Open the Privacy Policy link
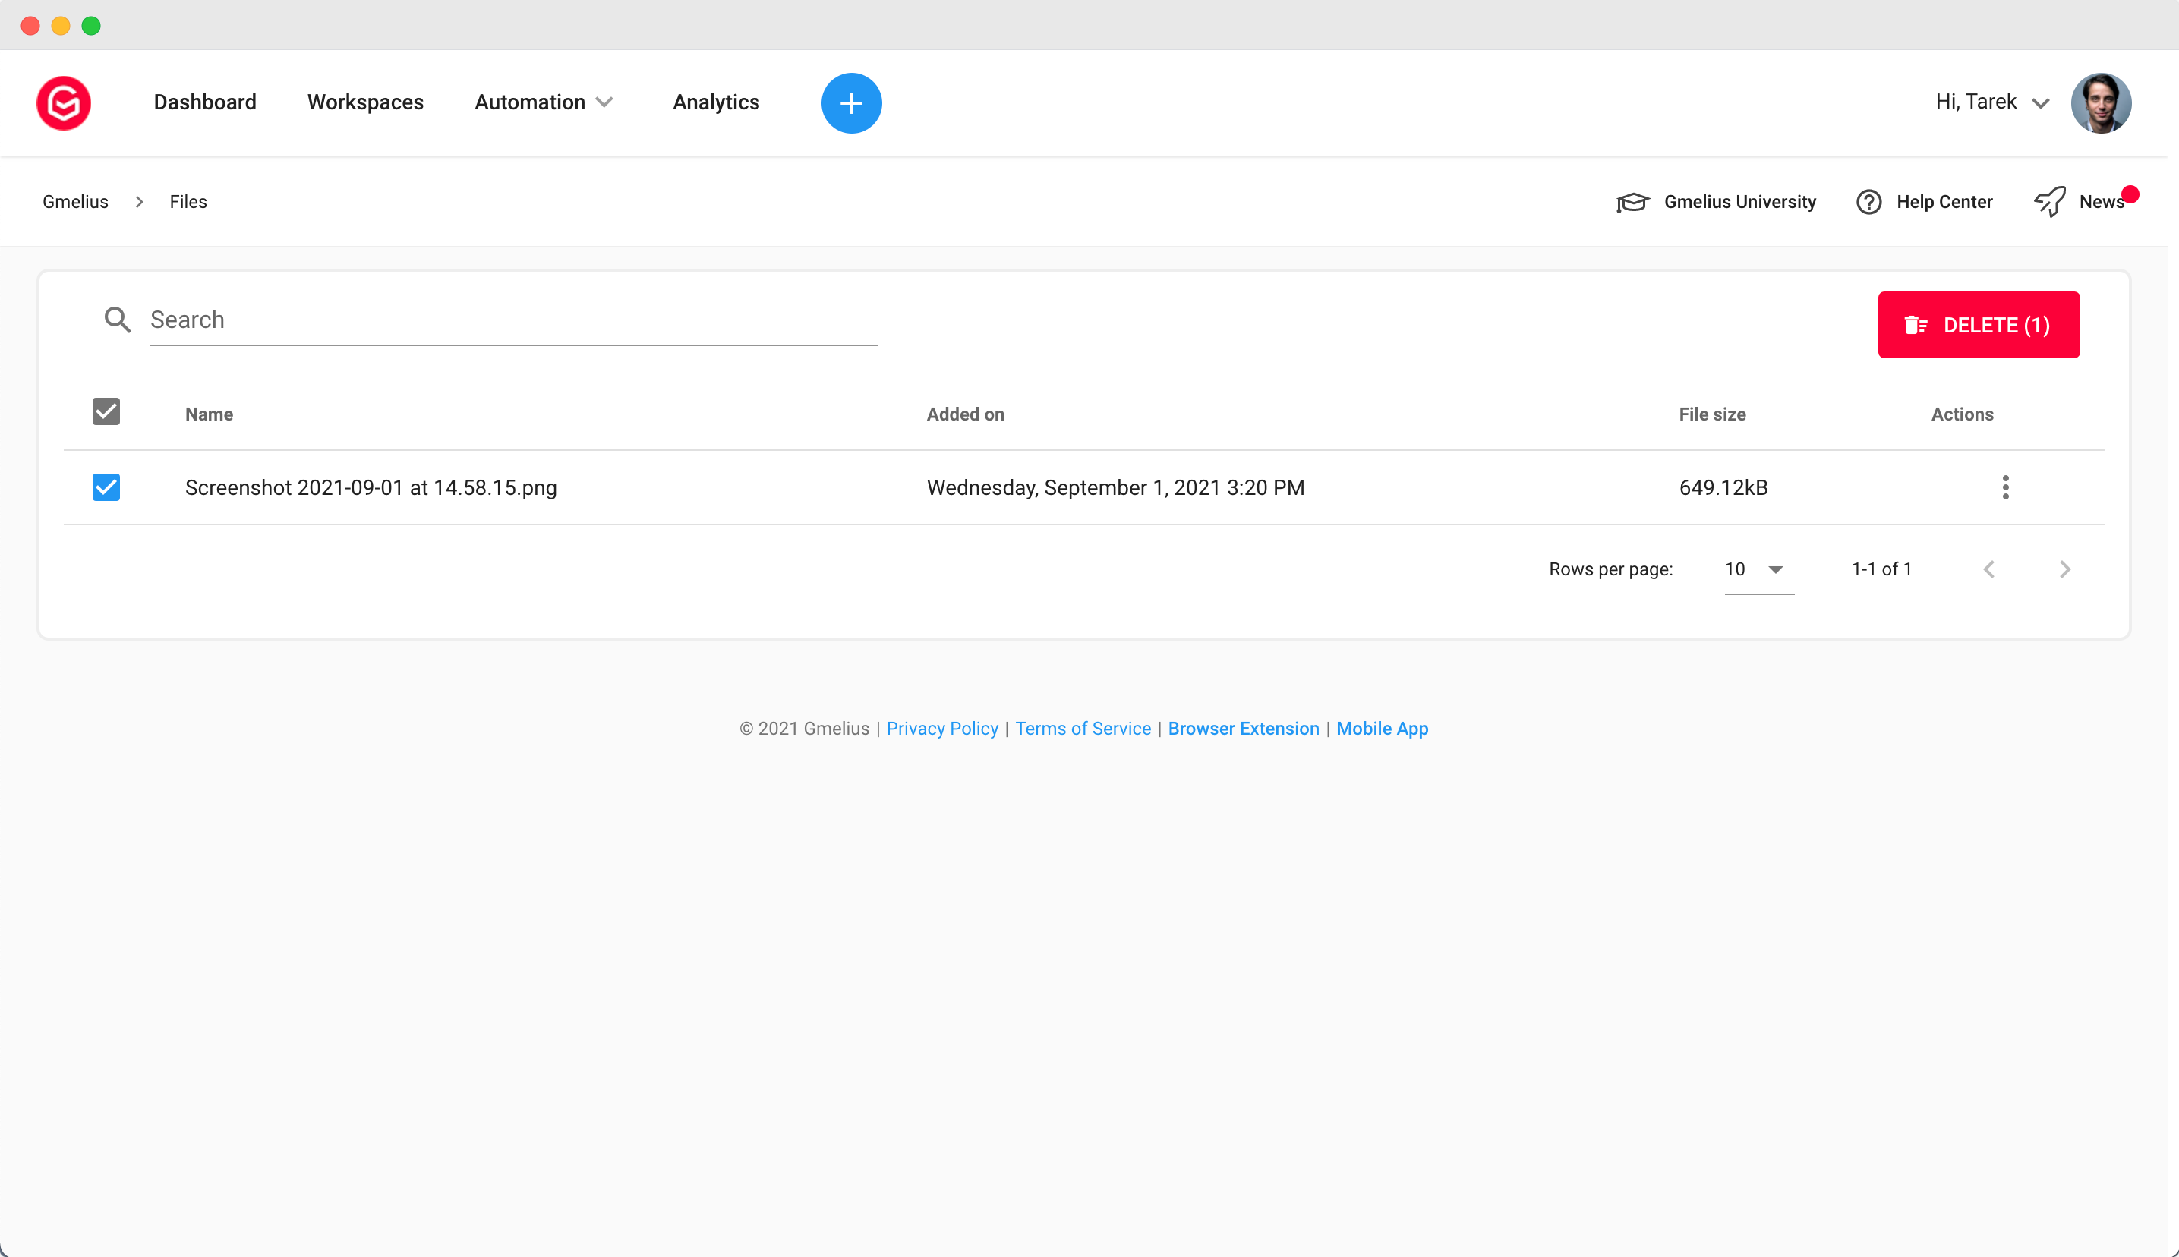Image resolution: width=2179 pixels, height=1257 pixels. pos(942,729)
